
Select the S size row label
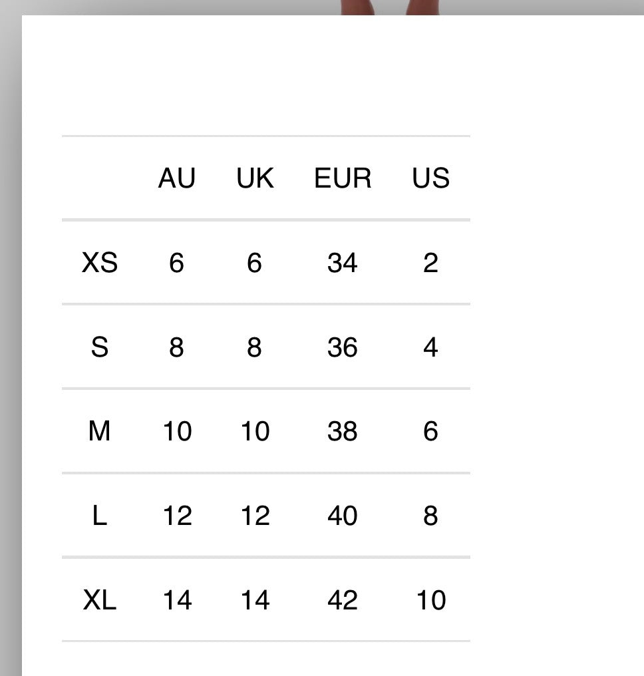point(100,347)
